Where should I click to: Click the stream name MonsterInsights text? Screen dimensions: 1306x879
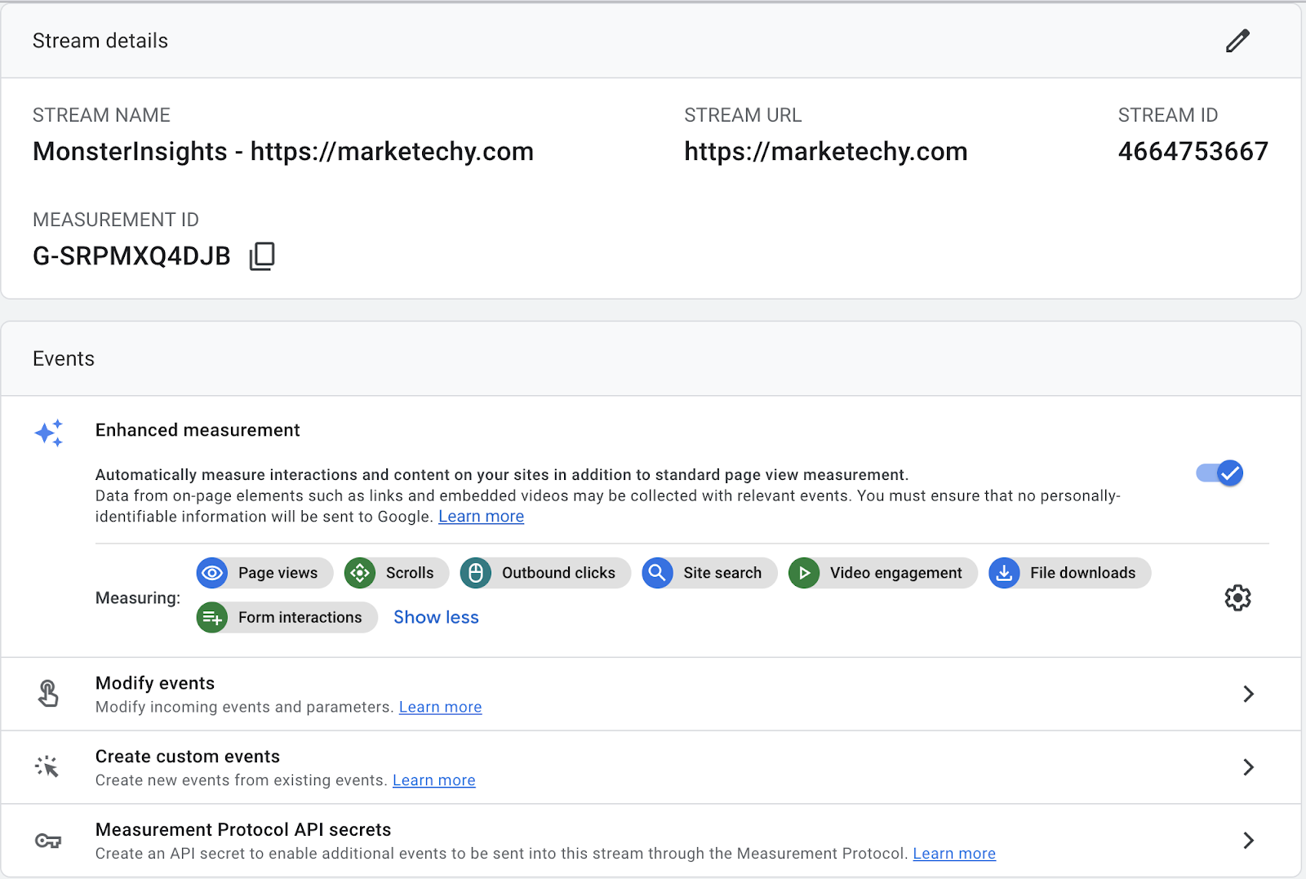283,152
